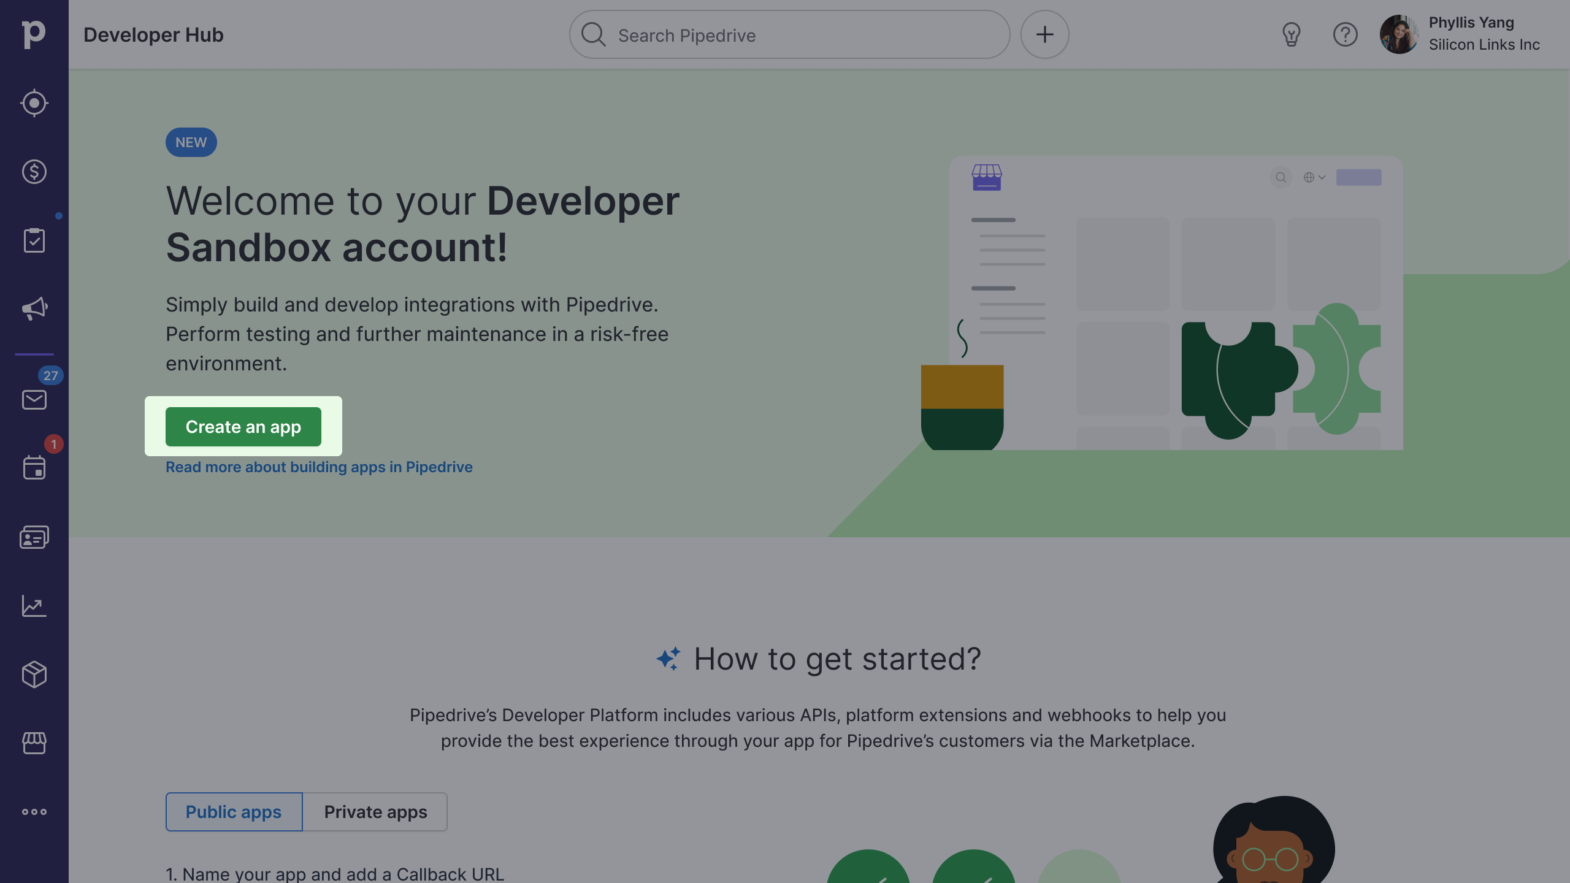This screenshot has width=1570, height=883.
Task: Click the lightbulb tips icon
Action: (1292, 34)
